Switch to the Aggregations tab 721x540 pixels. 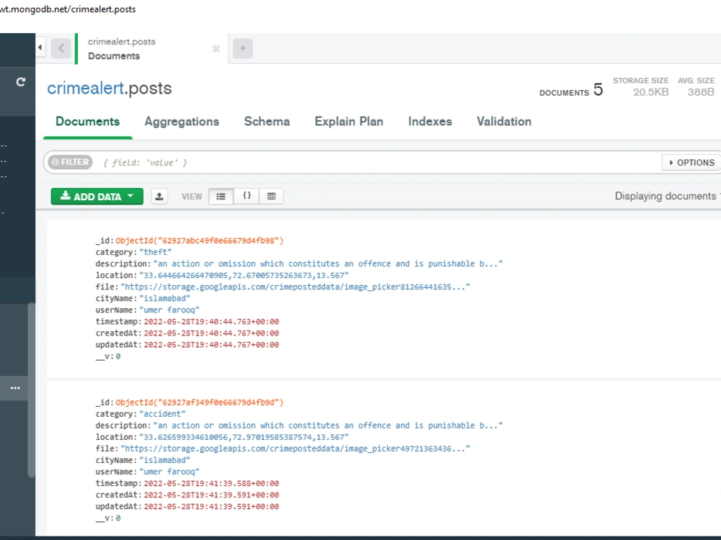click(182, 121)
